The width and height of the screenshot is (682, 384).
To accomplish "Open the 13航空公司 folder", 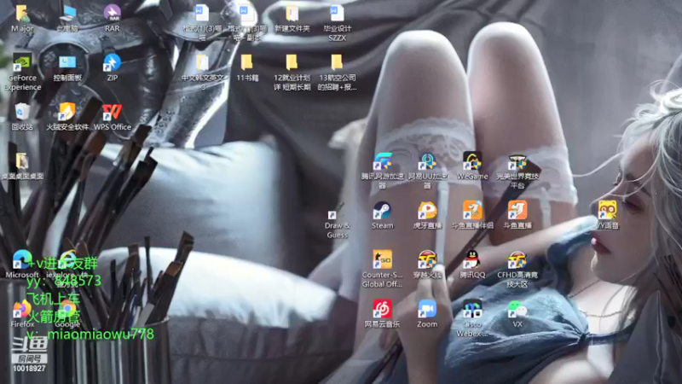I will point(337,73).
